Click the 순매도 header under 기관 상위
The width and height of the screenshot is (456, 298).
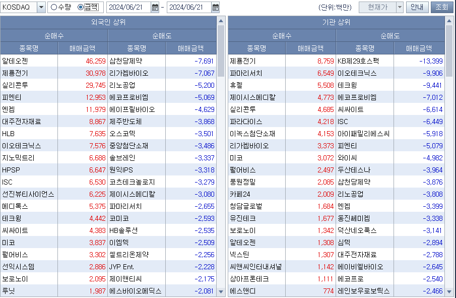[x=390, y=36]
